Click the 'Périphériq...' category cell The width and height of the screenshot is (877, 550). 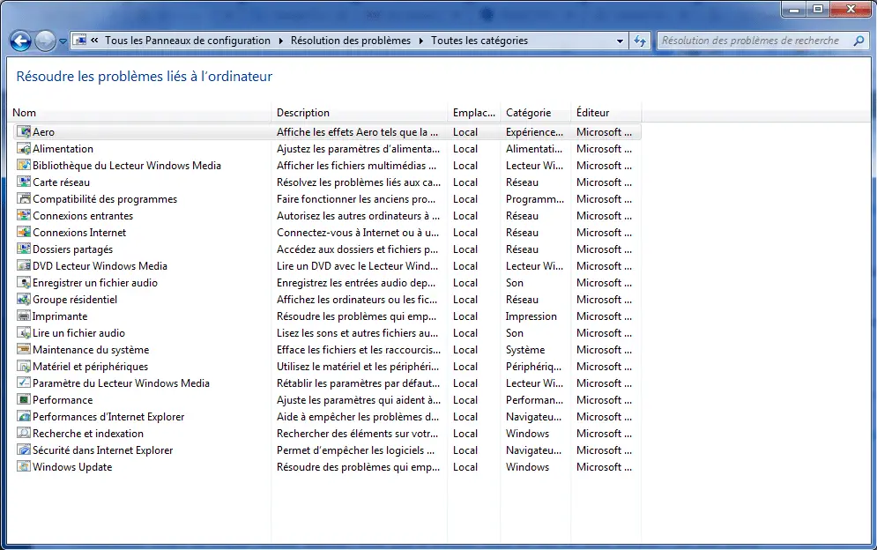point(533,367)
